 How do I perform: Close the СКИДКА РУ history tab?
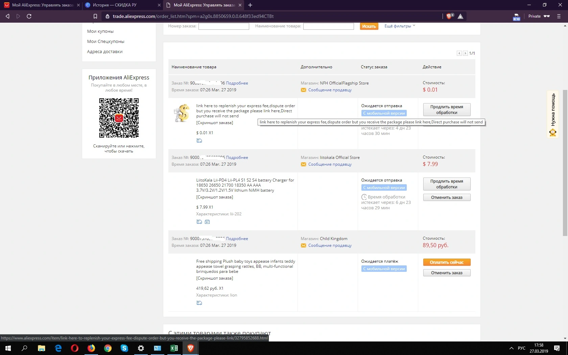point(159,5)
